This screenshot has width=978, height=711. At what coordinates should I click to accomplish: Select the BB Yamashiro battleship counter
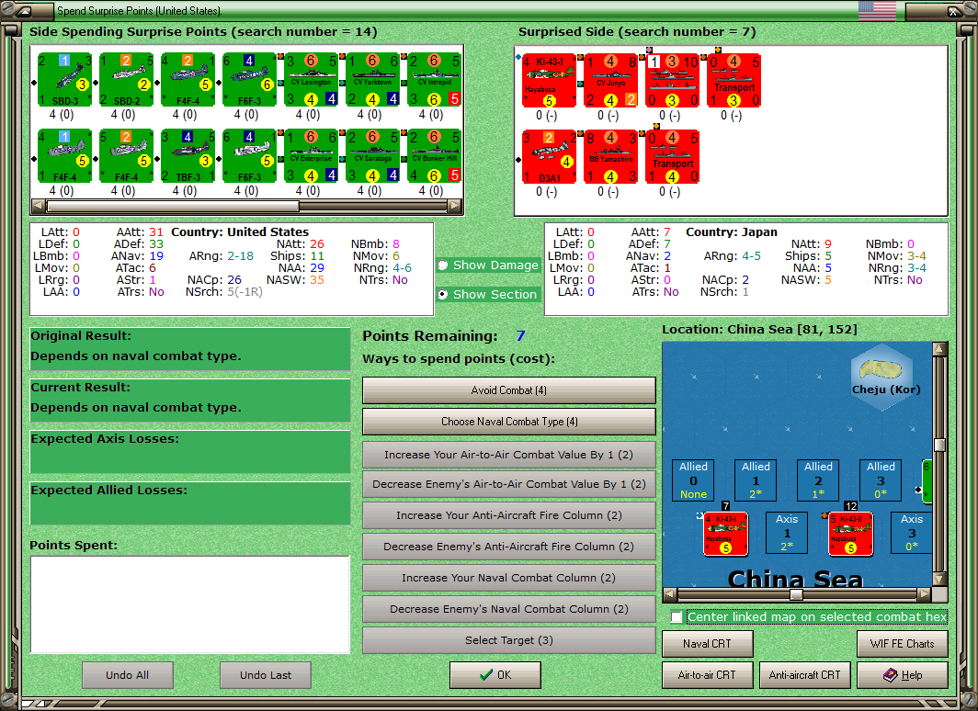pos(610,156)
